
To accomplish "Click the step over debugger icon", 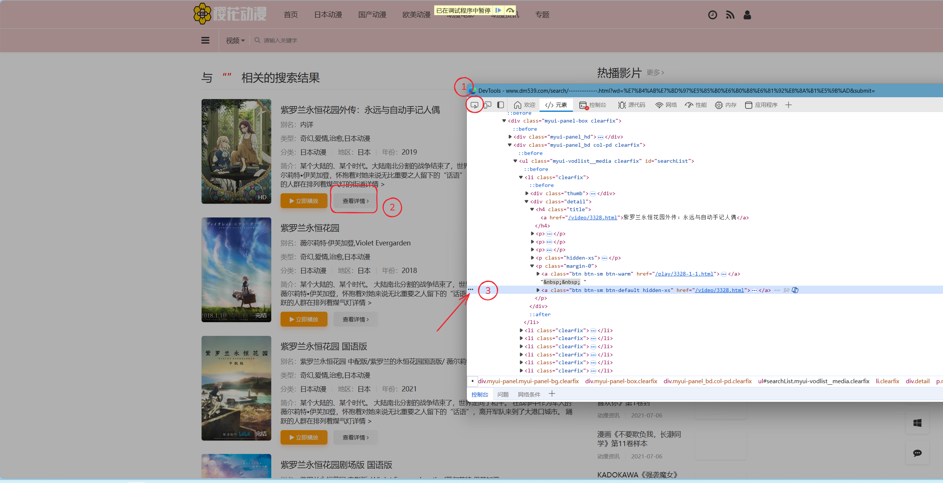I will pyautogui.click(x=510, y=10).
